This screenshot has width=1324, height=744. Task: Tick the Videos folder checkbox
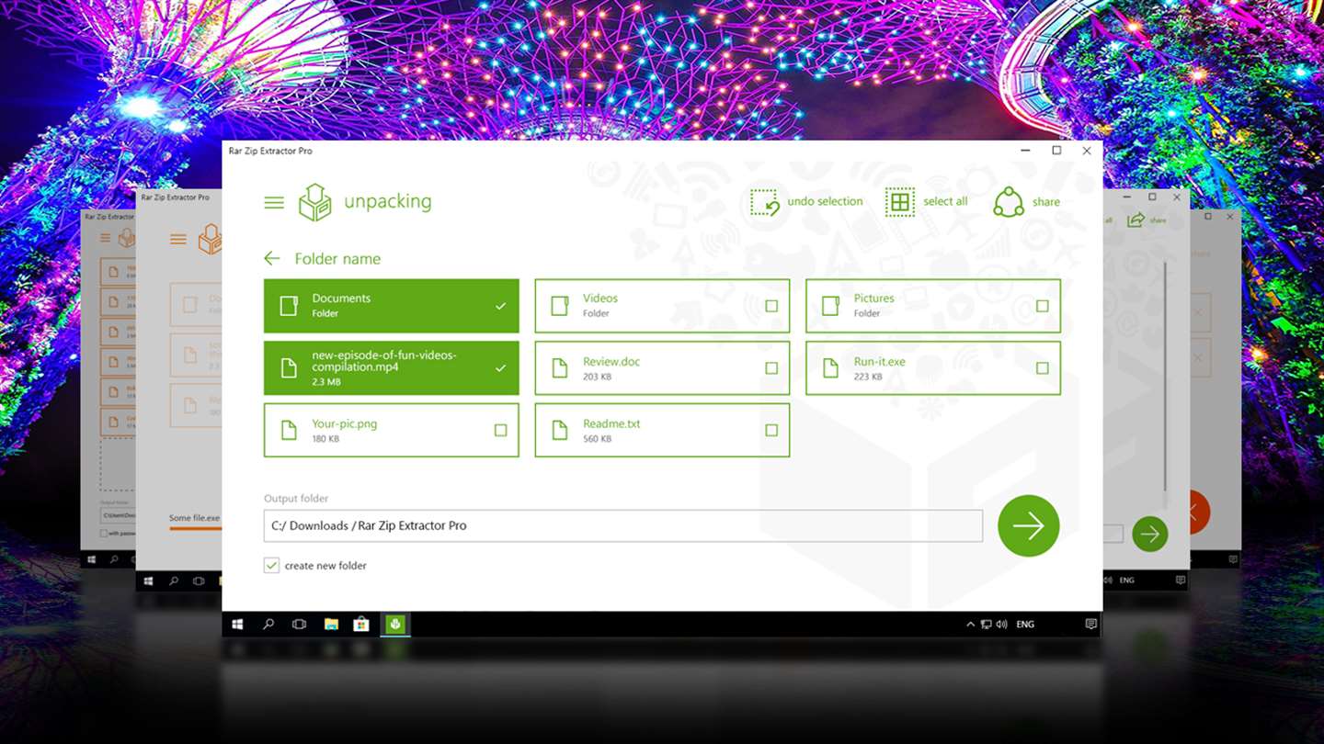(x=771, y=306)
